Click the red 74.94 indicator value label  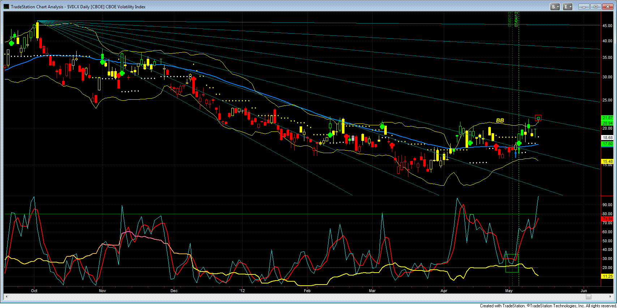[x=608, y=219]
